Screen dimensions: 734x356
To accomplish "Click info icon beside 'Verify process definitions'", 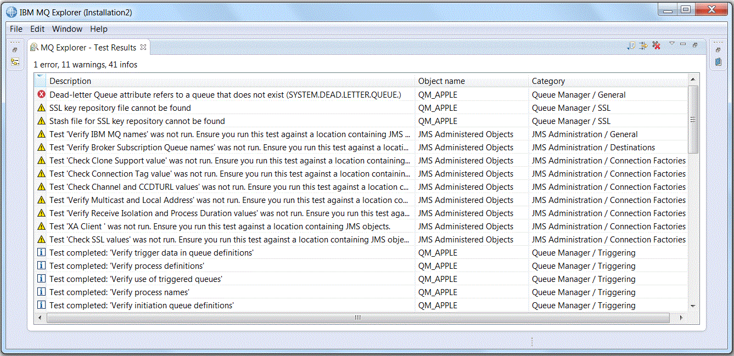I will point(41,265).
